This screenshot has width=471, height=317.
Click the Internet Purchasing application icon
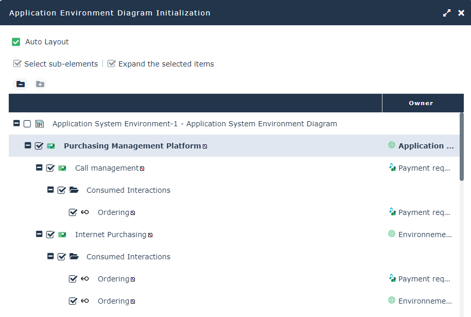(62, 235)
